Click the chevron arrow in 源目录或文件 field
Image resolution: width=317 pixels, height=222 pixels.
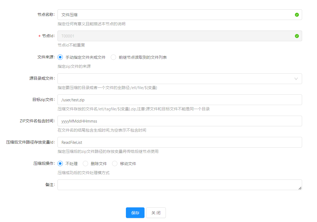(296, 79)
